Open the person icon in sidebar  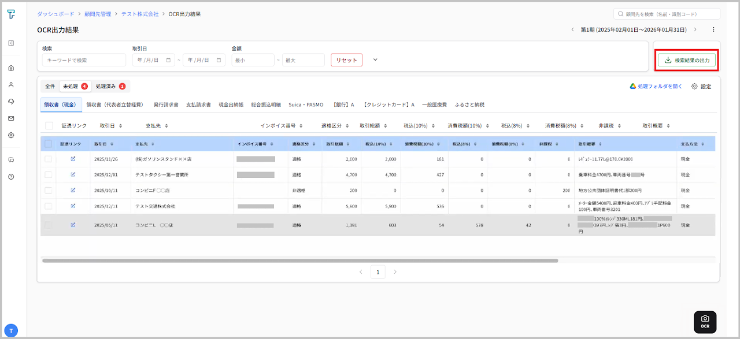tap(11, 85)
